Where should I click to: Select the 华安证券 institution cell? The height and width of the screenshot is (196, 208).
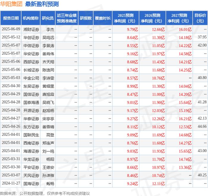tap(31, 54)
